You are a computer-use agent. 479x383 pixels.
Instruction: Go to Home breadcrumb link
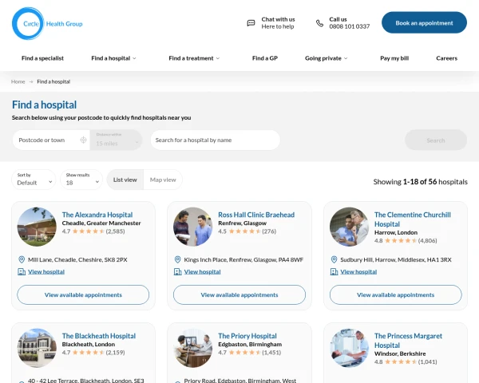18,81
